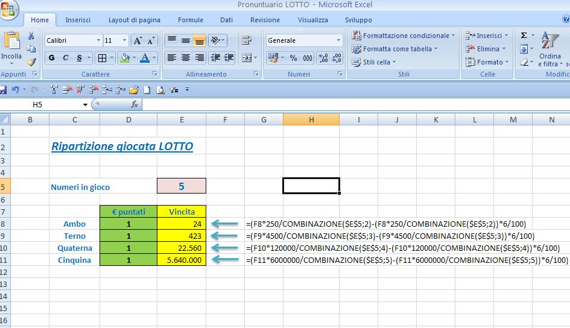Increase font size with the large A icon

[138, 40]
